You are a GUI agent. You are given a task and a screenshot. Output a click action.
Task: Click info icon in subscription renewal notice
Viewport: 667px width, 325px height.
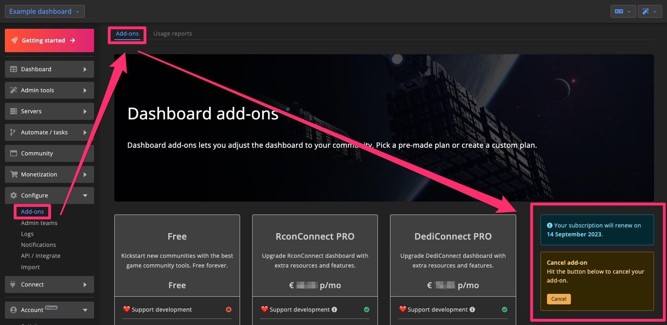550,225
